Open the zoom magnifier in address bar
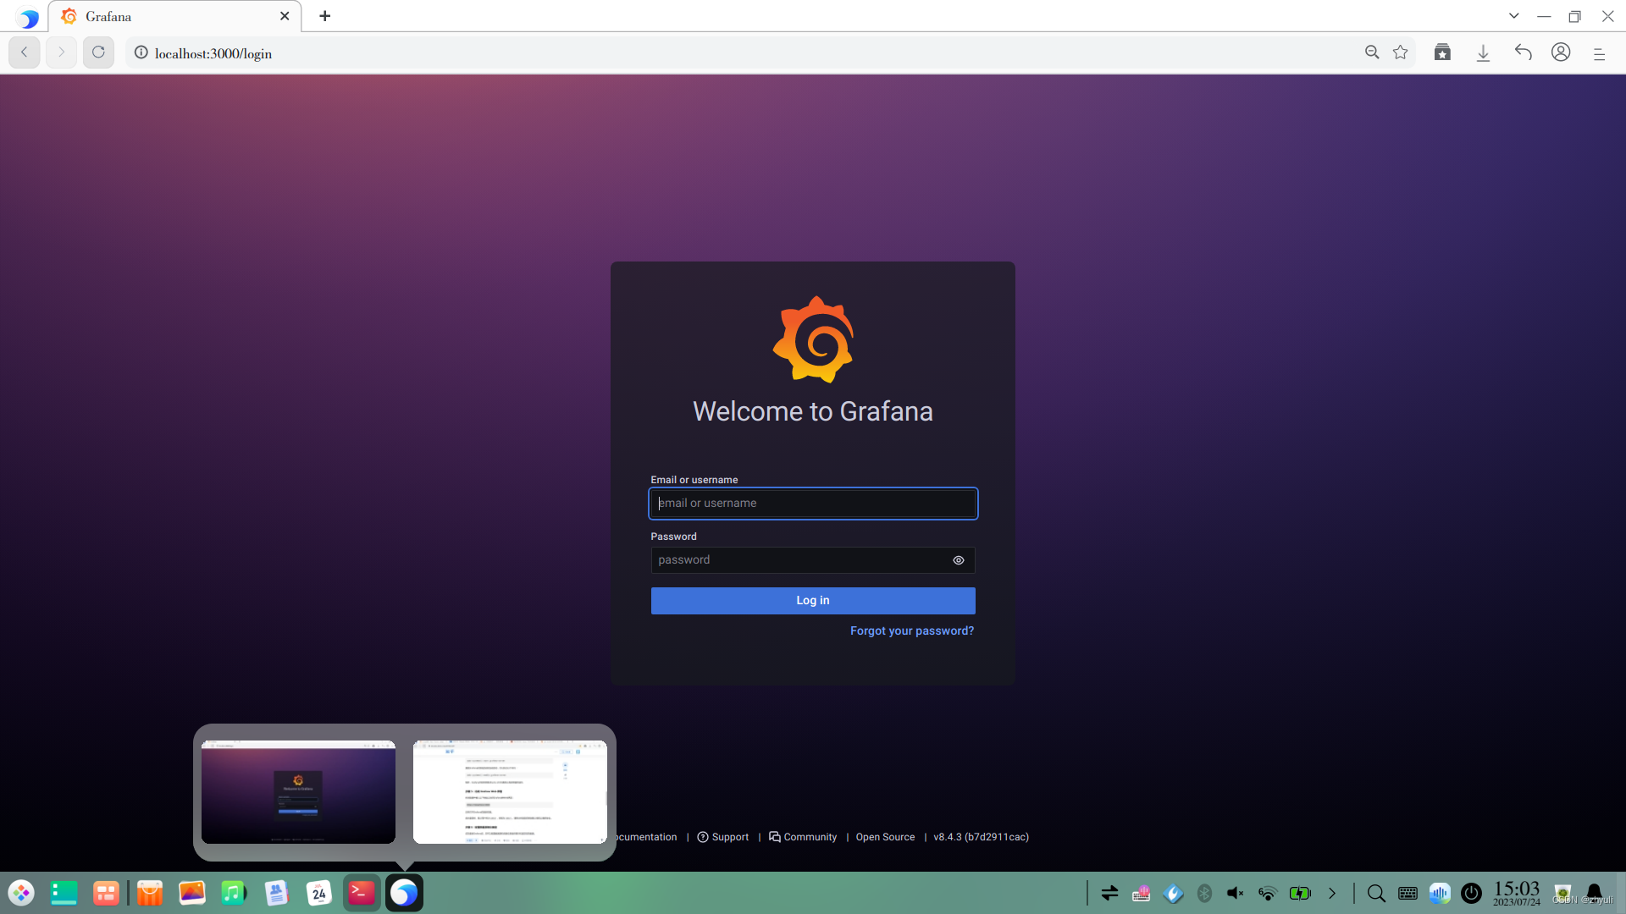Image resolution: width=1626 pixels, height=914 pixels. (1372, 52)
